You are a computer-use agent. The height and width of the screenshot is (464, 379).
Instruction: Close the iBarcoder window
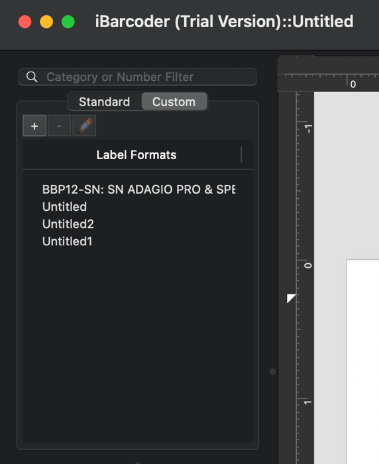tap(25, 22)
